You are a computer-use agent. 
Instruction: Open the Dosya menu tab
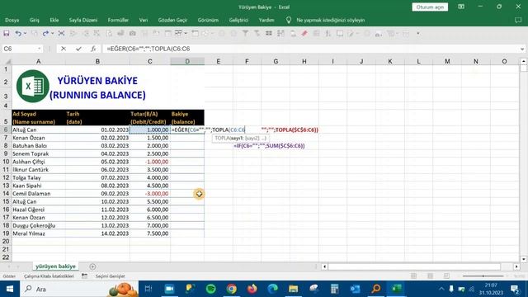[12, 20]
